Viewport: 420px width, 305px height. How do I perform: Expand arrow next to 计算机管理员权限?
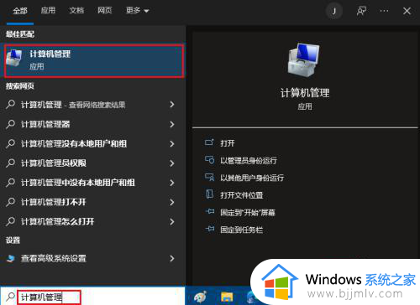(172, 163)
